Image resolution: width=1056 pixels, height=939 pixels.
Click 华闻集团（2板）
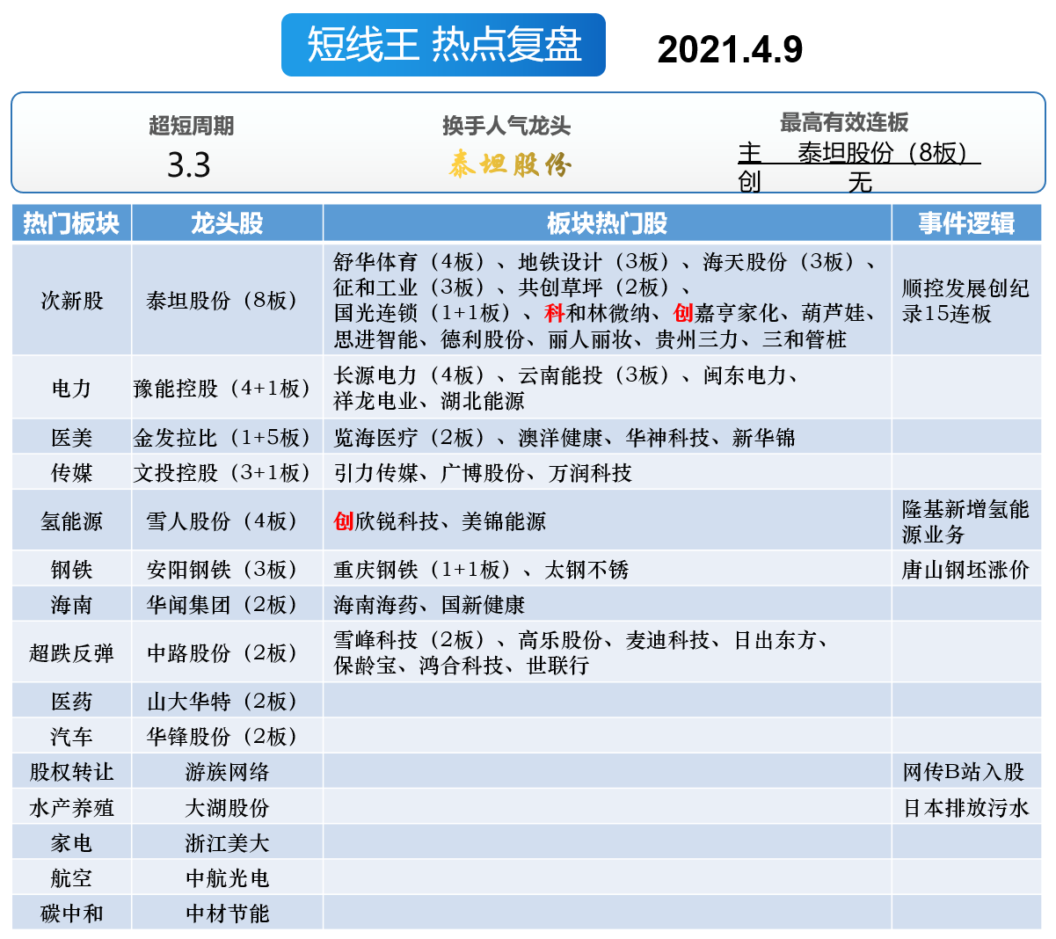point(227,605)
